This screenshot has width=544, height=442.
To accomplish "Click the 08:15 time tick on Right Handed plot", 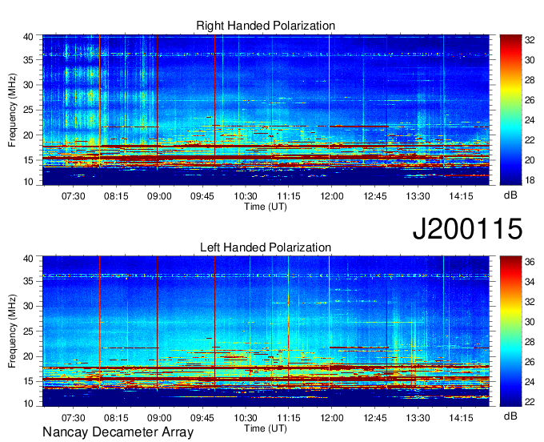I will click(116, 196).
